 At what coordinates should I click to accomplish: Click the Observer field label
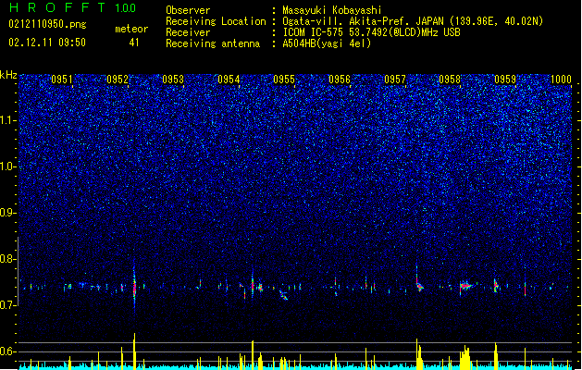point(188,10)
